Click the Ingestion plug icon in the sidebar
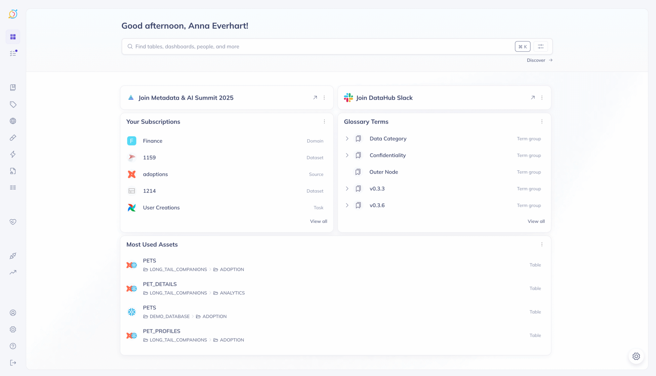This screenshot has height=376, width=656. point(13,256)
